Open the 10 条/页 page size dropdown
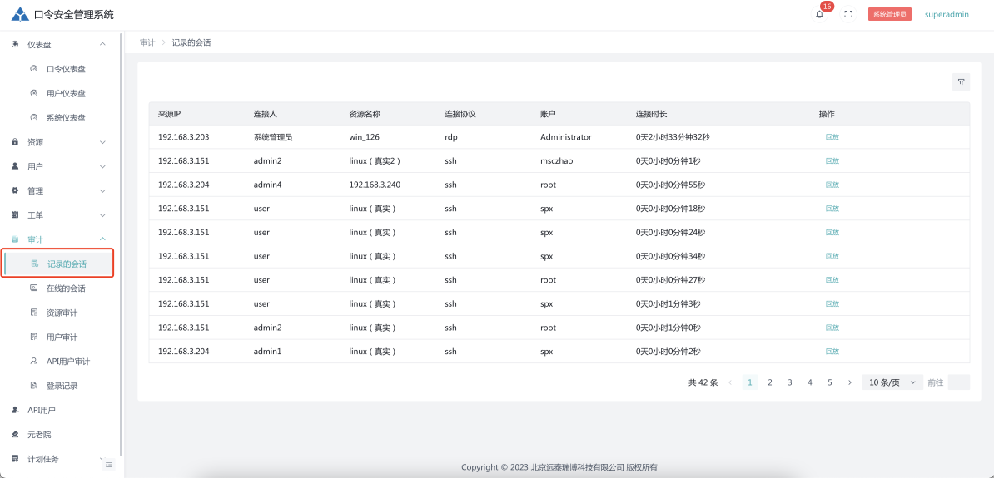 point(892,382)
